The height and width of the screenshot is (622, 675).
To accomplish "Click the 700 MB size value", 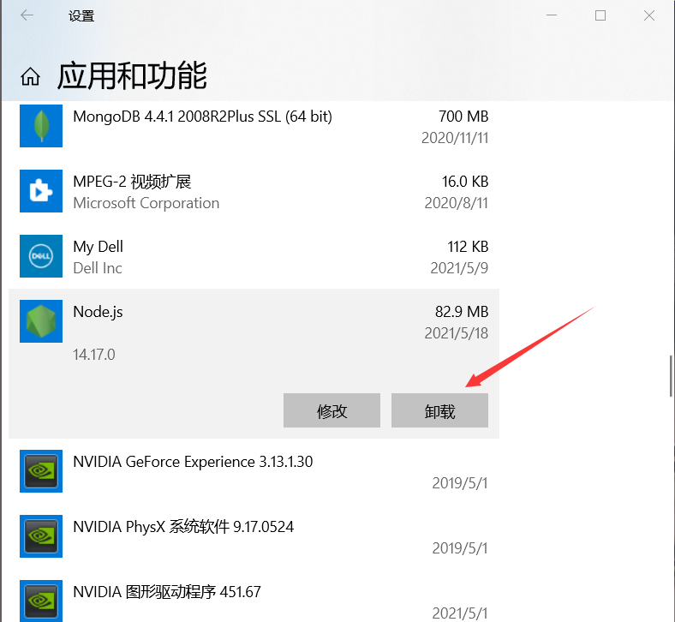I will [463, 117].
